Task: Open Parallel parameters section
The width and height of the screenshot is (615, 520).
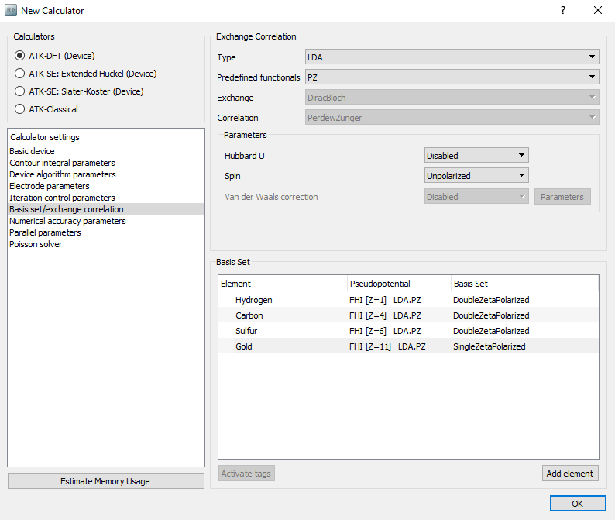Action: (106, 232)
